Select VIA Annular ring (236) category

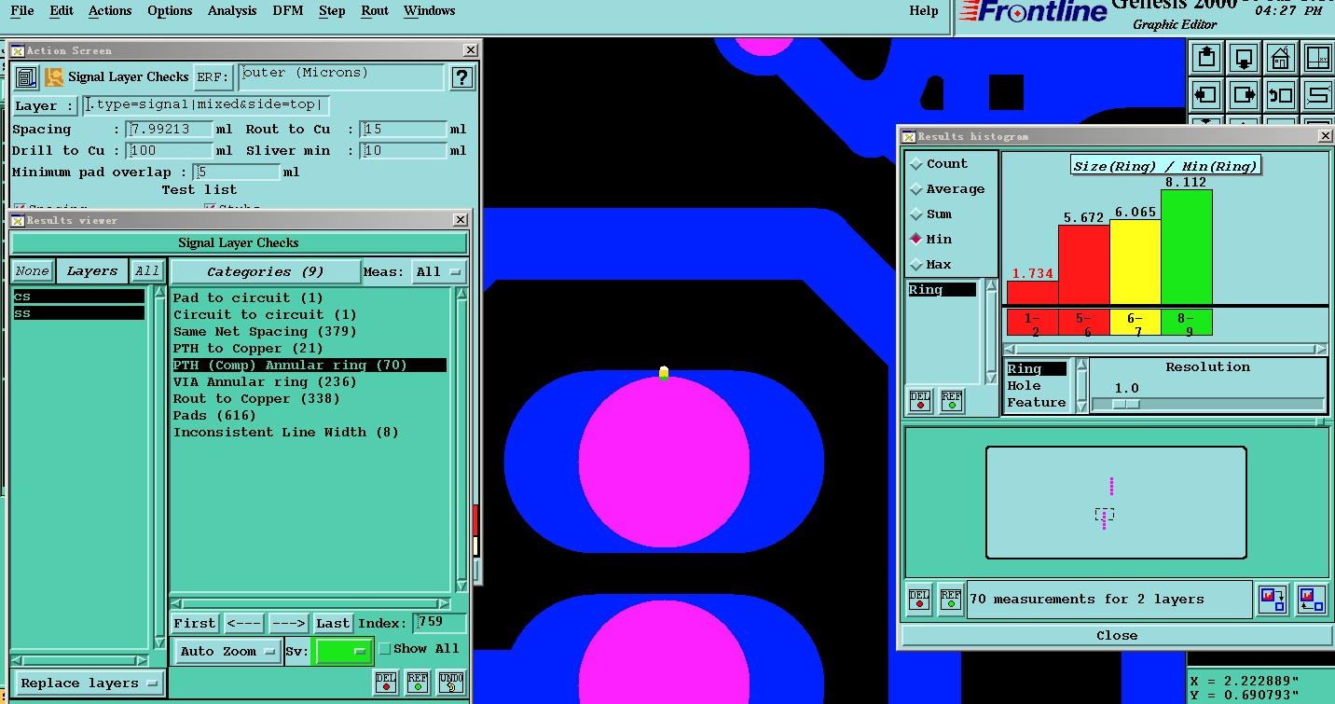(x=310, y=382)
